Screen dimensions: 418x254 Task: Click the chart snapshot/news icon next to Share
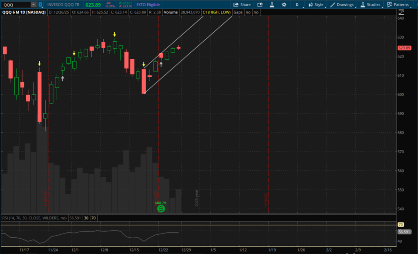tap(260, 4)
